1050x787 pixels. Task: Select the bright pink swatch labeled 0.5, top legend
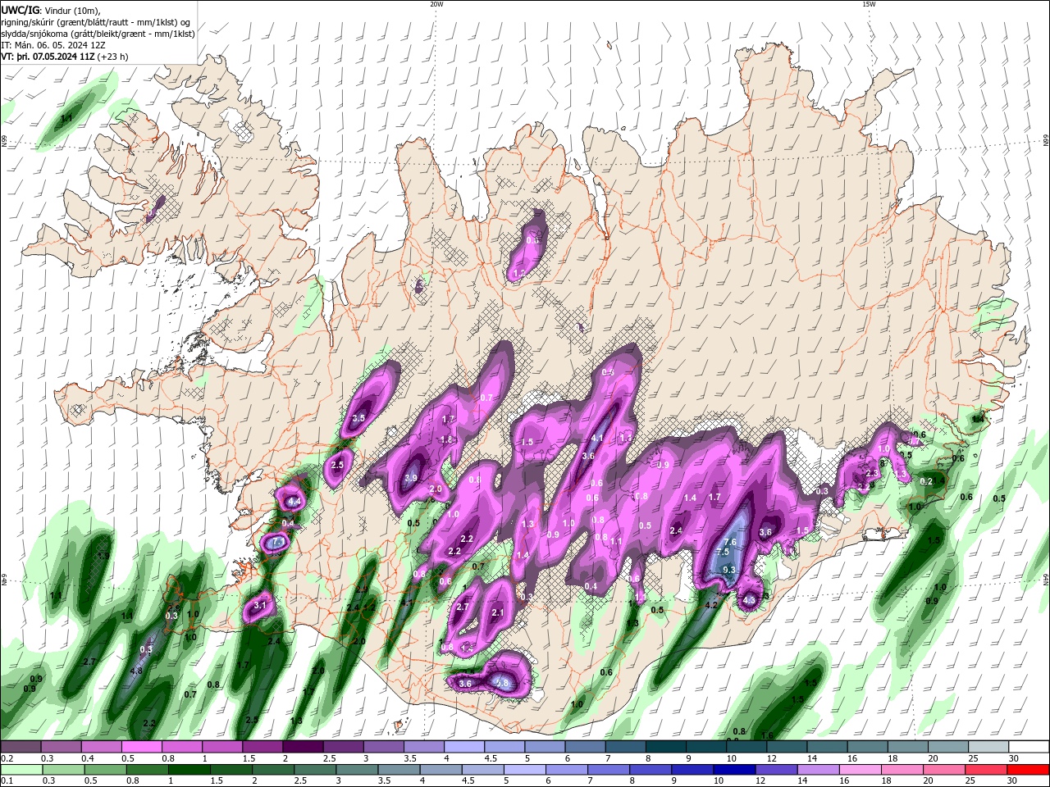(x=141, y=747)
